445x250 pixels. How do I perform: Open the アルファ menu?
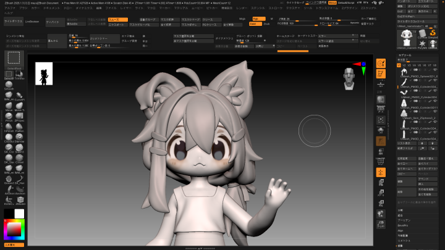(10, 8)
